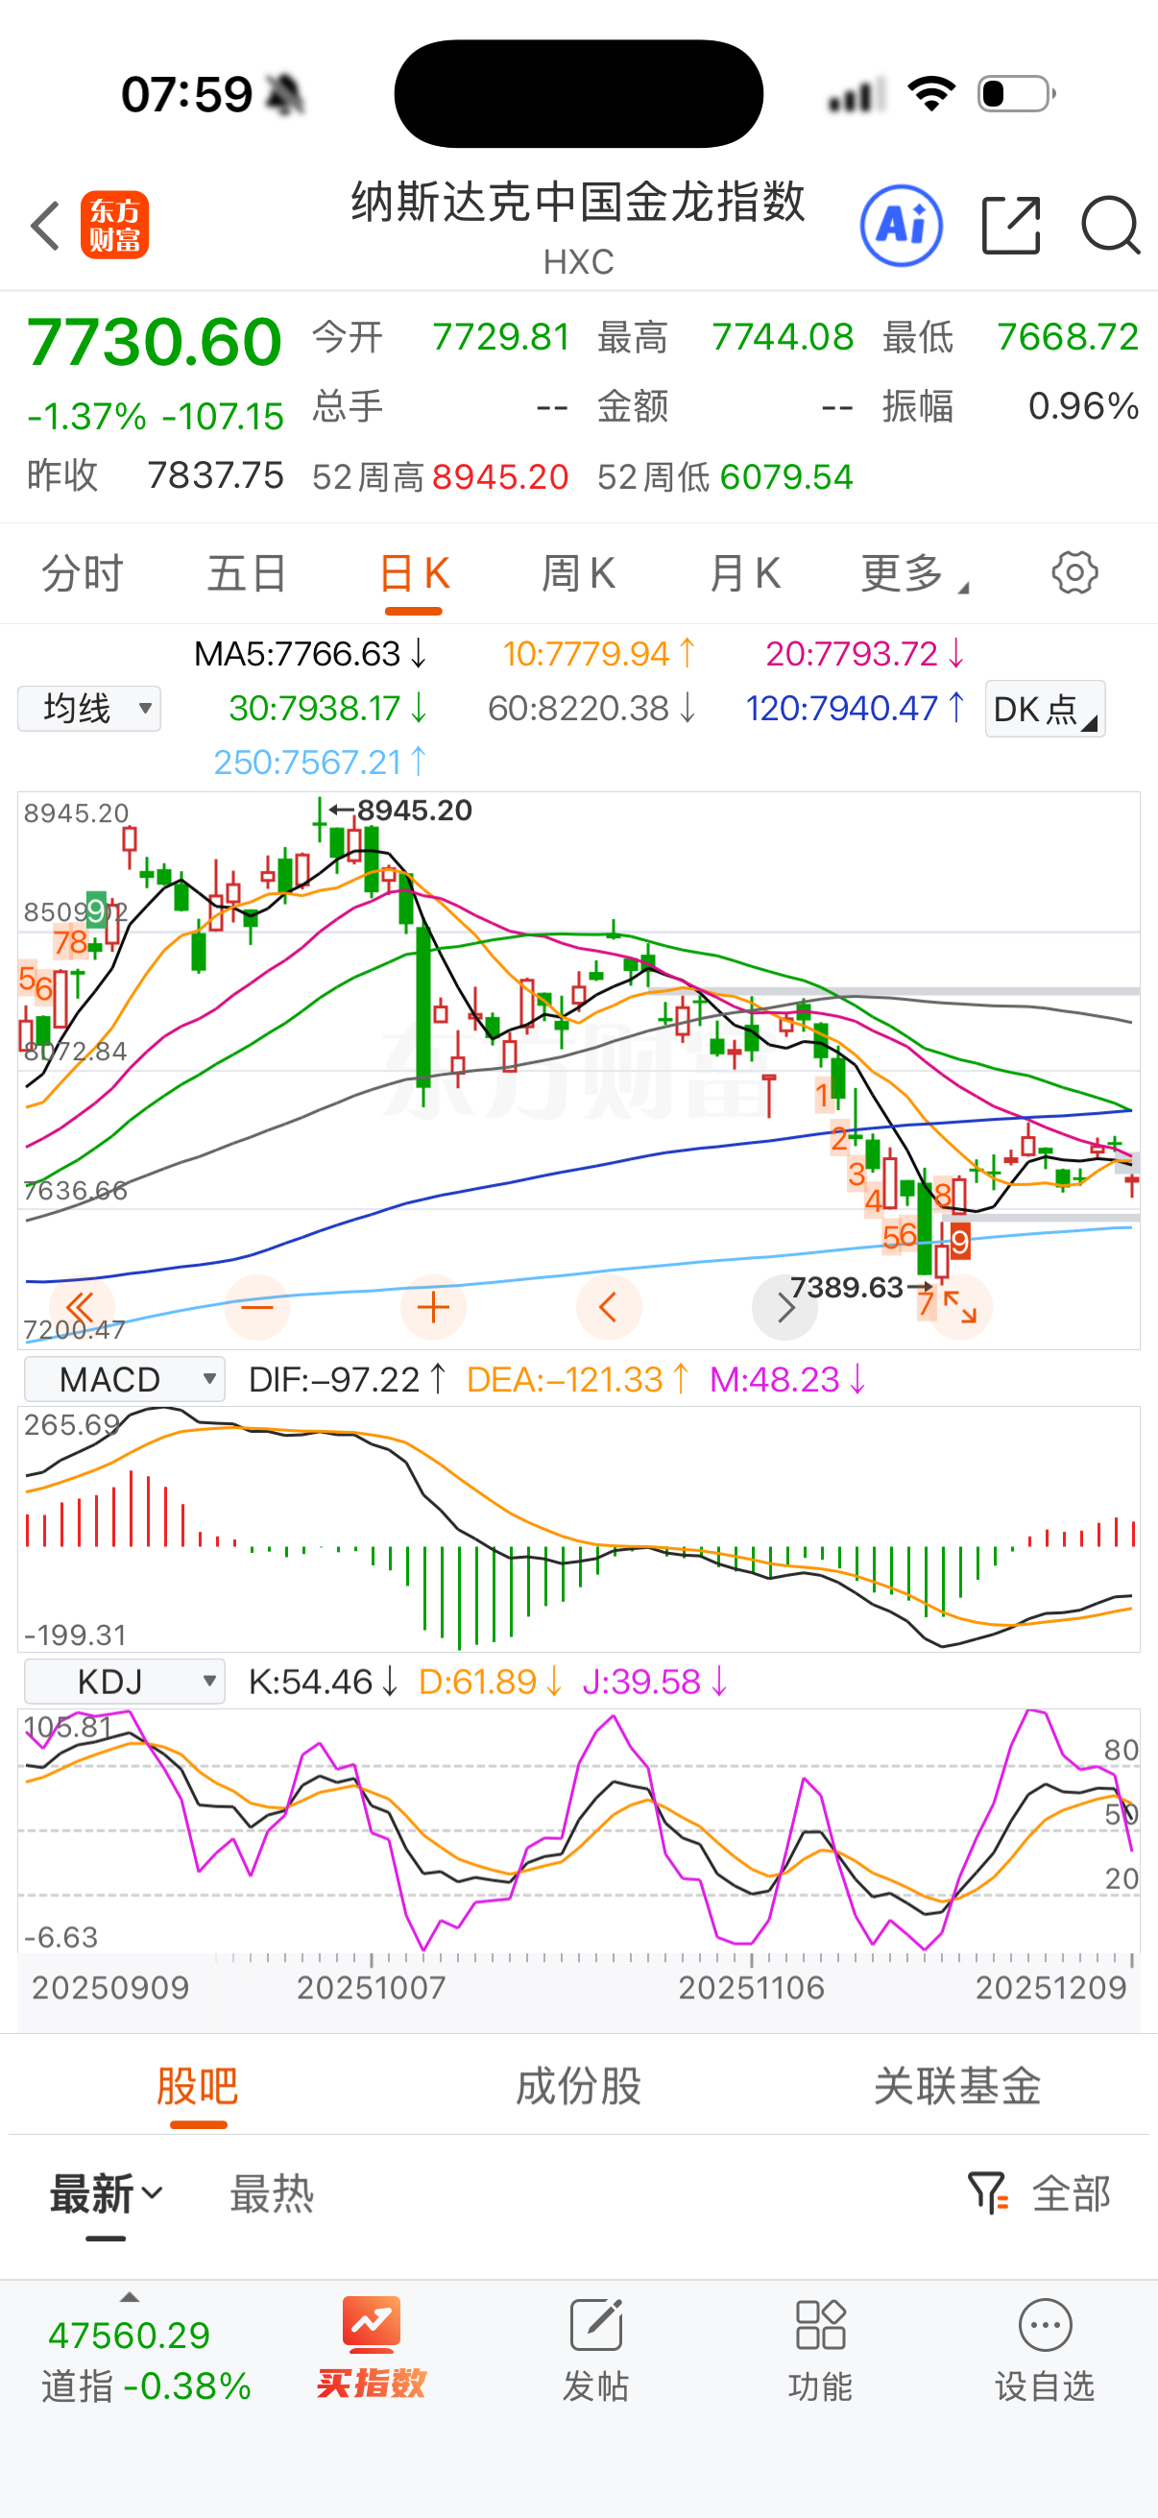Viewport: 1158px width, 2518px height.
Task: Tap the back arrow icon
Action: pos(46,226)
